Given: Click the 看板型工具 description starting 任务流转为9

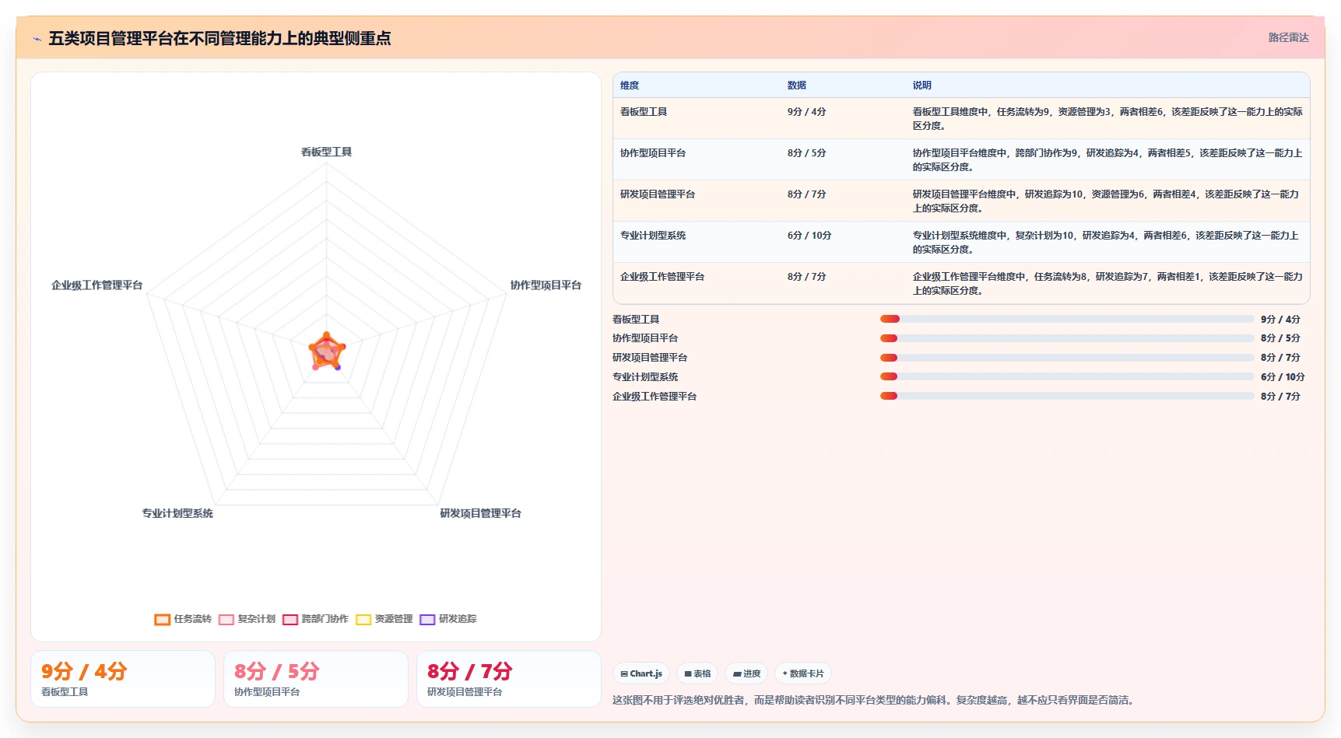Looking at the screenshot, I should pos(1108,119).
